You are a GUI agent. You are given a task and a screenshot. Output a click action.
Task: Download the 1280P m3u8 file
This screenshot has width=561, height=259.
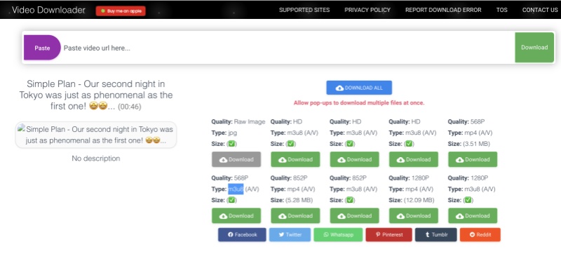tap(473, 215)
